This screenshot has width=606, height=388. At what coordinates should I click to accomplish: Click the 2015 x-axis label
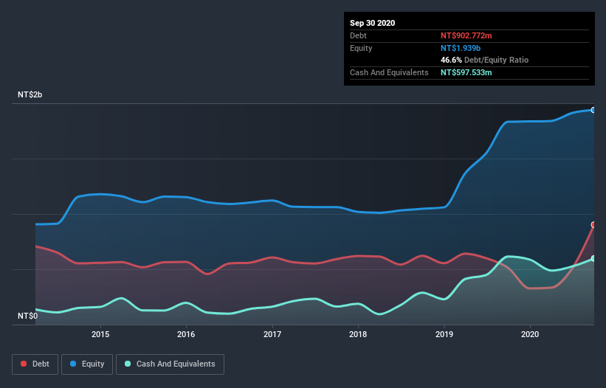[x=100, y=334]
